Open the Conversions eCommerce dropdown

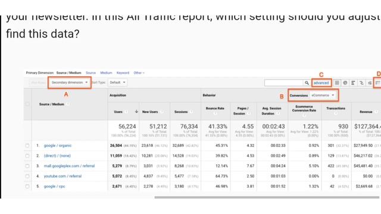point(323,95)
